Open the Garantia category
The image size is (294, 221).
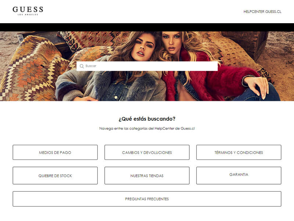click(239, 176)
